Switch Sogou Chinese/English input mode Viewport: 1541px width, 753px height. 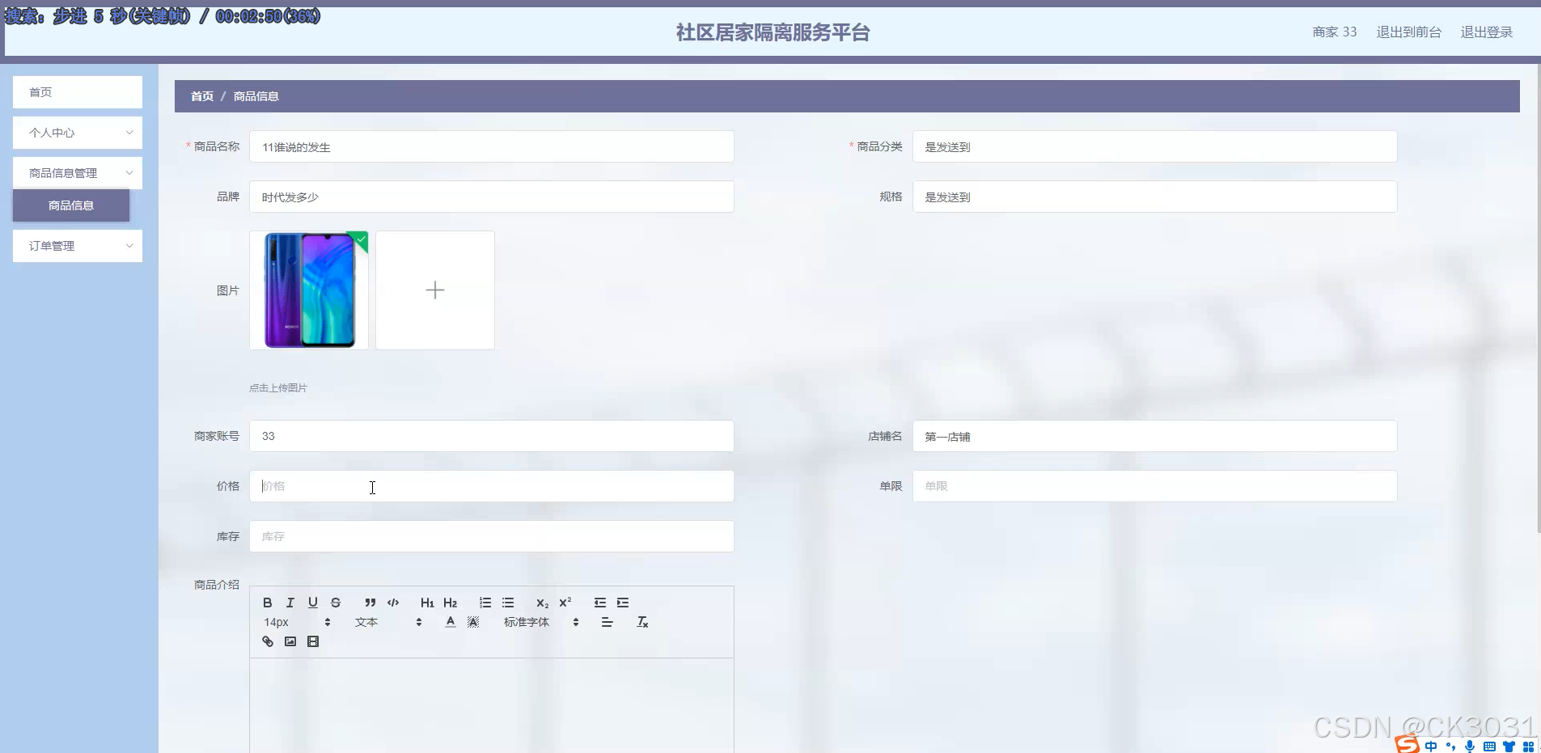pyautogui.click(x=1432, y=747)
